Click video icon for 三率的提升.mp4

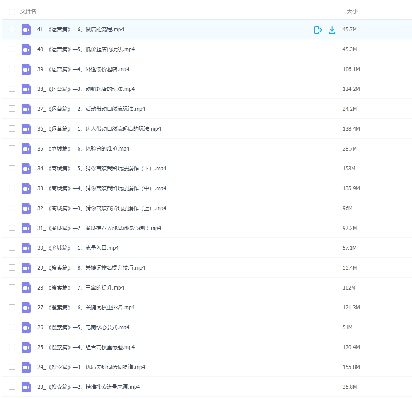[26, 288]
